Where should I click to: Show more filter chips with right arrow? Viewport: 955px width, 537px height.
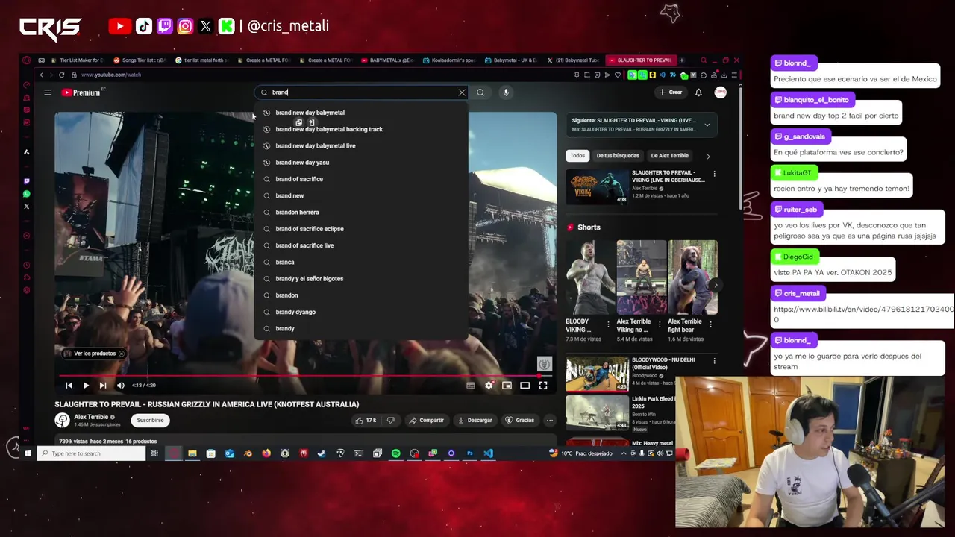[x=708, y=156]
